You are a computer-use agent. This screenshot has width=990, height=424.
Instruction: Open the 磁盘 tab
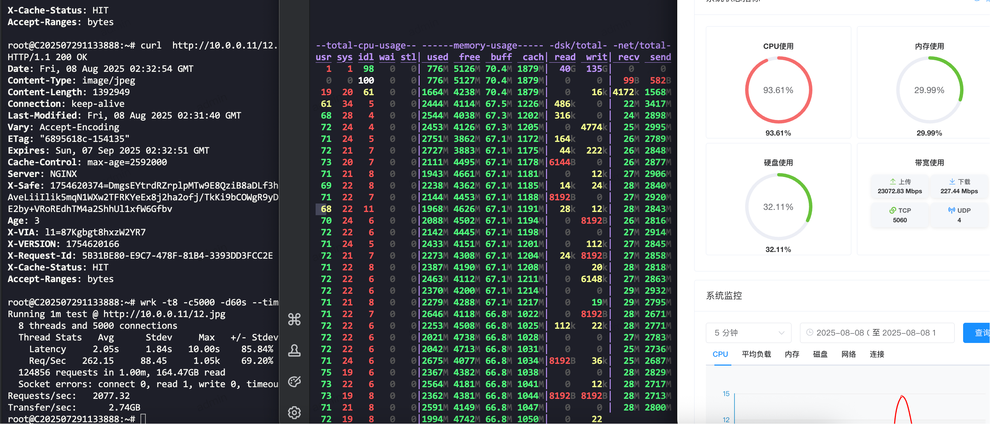point(820,354)
